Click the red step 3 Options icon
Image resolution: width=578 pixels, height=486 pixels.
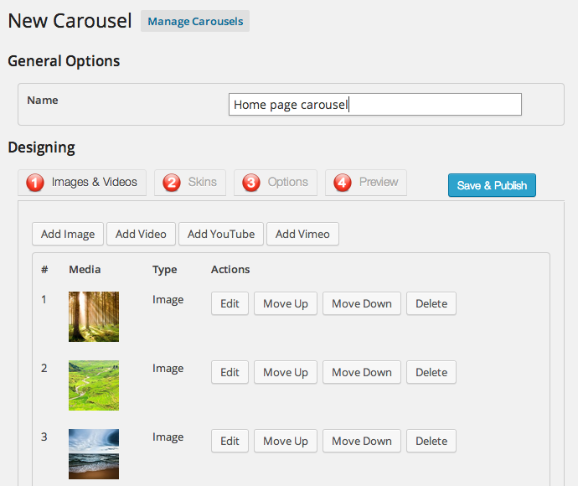pyautogui.click(x=250, y=183)
